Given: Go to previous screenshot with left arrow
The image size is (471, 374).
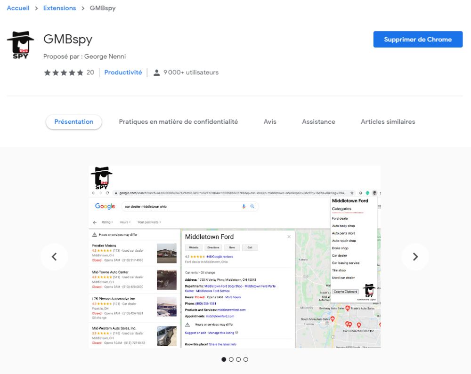Looking at the screenshot, I should point(54,257).
